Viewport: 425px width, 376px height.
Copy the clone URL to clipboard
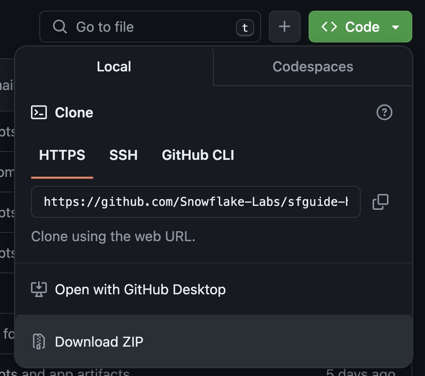[x=380, y=202]
